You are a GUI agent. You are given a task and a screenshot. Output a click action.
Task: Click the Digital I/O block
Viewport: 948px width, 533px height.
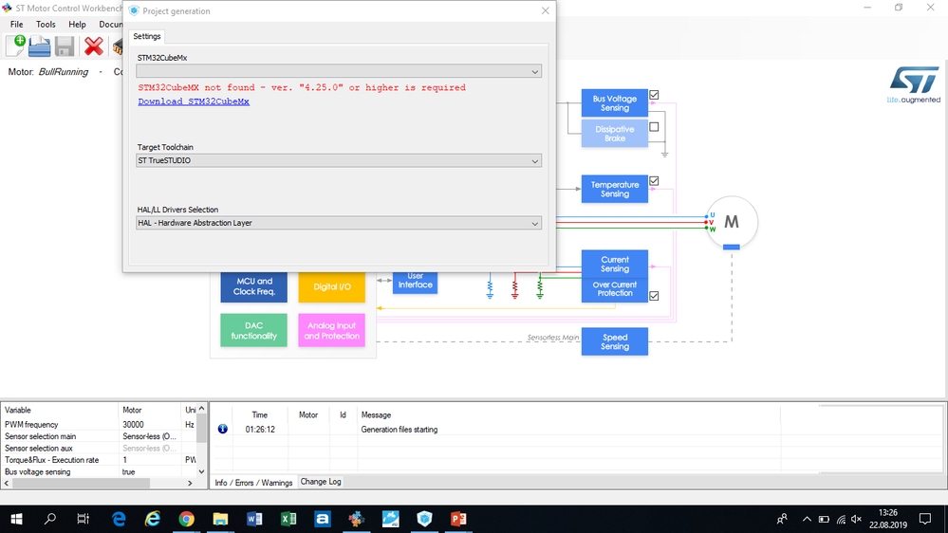[x=331, y=286]
